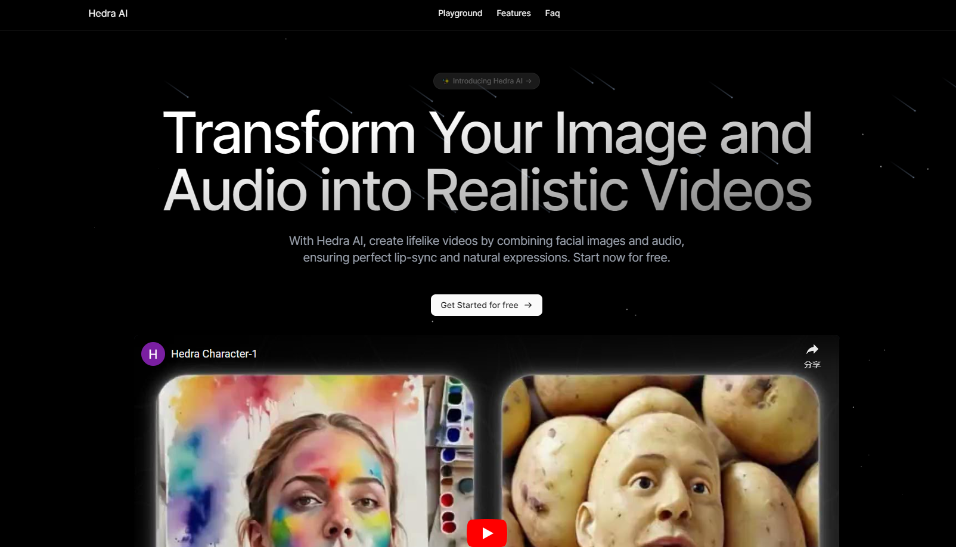Click arrow icon on Get Started button
Screen dimensions: 956x547
[528, 305]
